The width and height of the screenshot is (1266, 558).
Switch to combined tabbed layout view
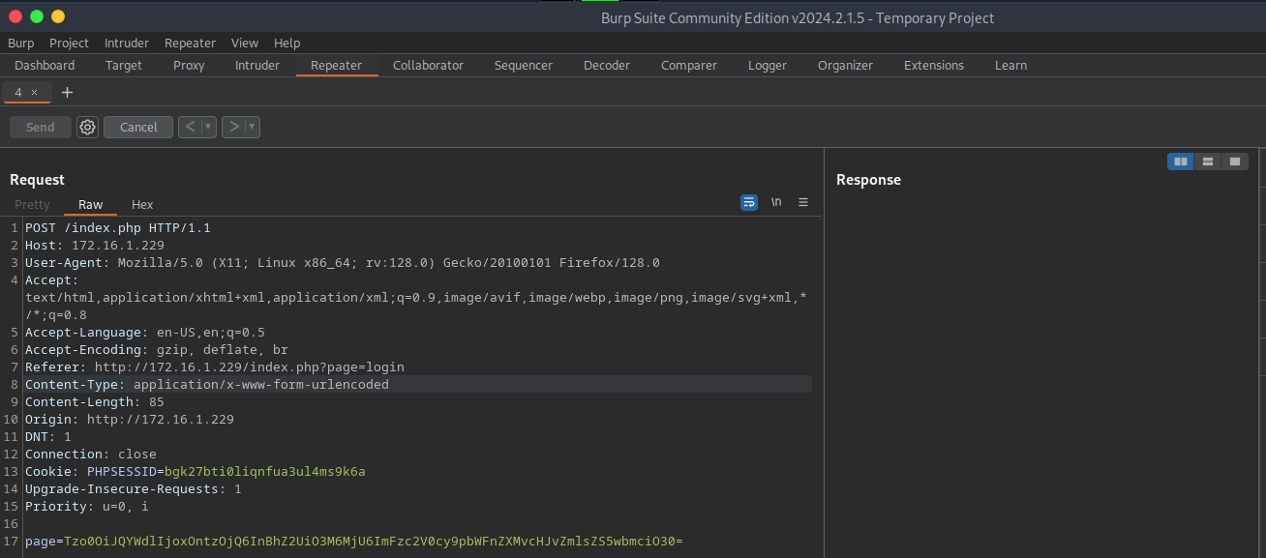pyautogui.click(x=1234, y=162)
